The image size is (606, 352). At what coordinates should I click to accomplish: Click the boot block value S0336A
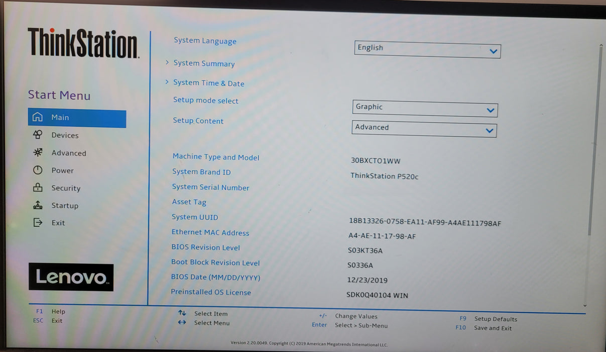[360, 265]
